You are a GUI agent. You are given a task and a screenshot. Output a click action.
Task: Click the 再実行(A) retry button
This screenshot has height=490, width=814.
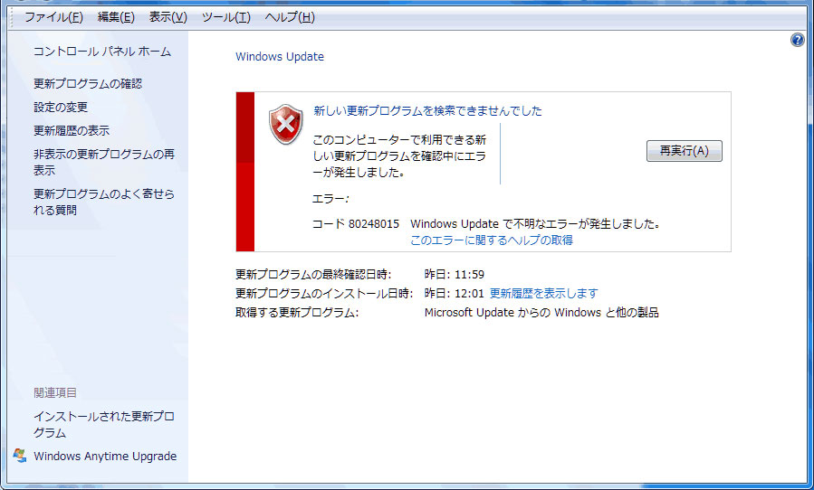685,151
